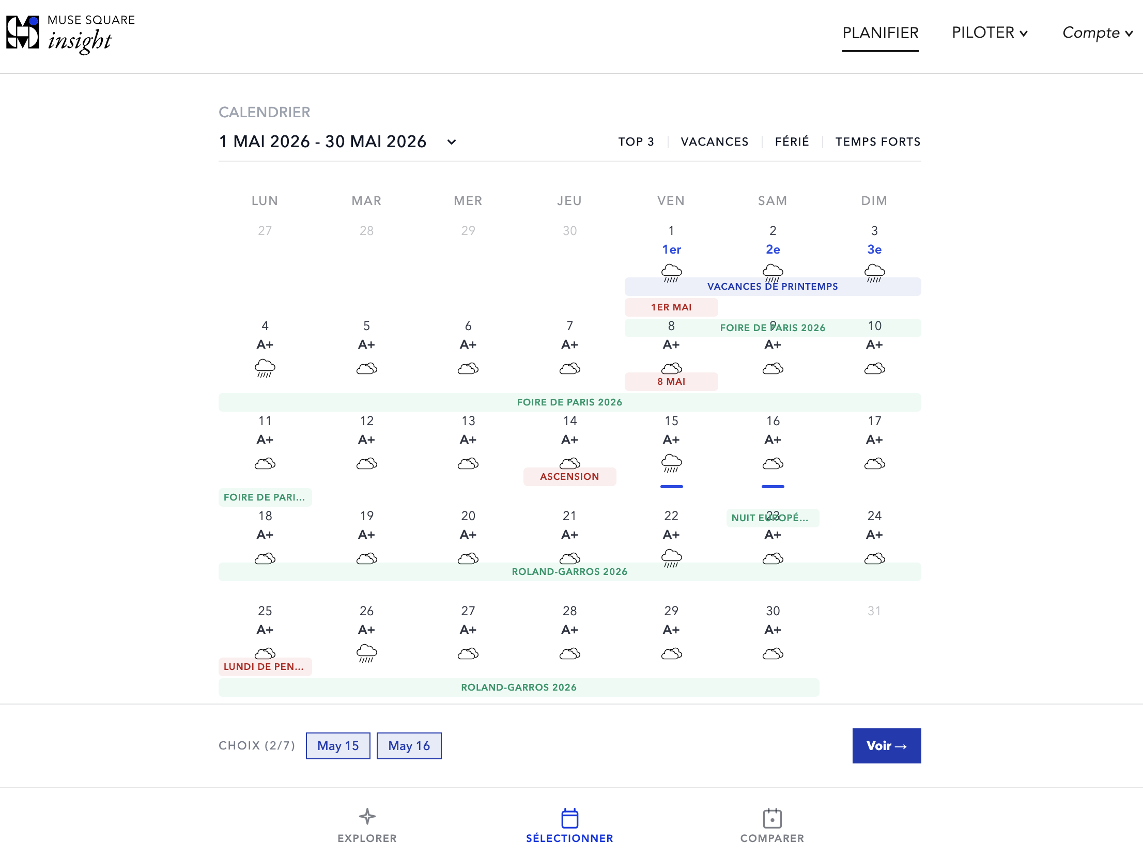Click the cloud icon on May 26
Viewport: 1143px width, 859px height.
coord(366,653)
